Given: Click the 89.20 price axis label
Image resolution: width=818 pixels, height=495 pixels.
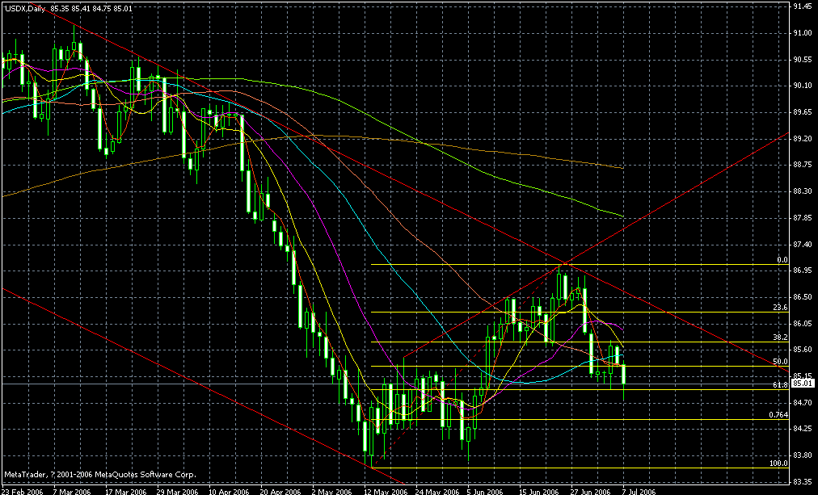Looking at the screenshot, I should [803, 139].
